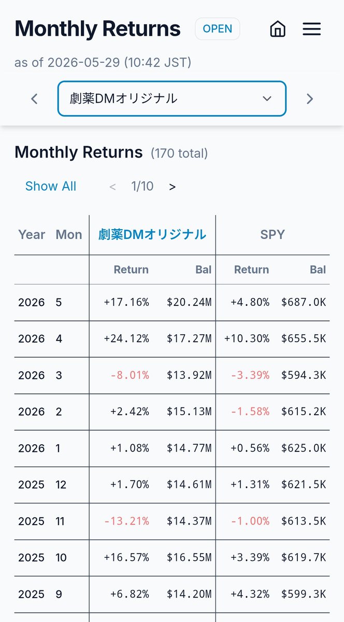The image size is (344, 622).
Task: Sort by the Mon column header
Action: (x=69, y=235)
